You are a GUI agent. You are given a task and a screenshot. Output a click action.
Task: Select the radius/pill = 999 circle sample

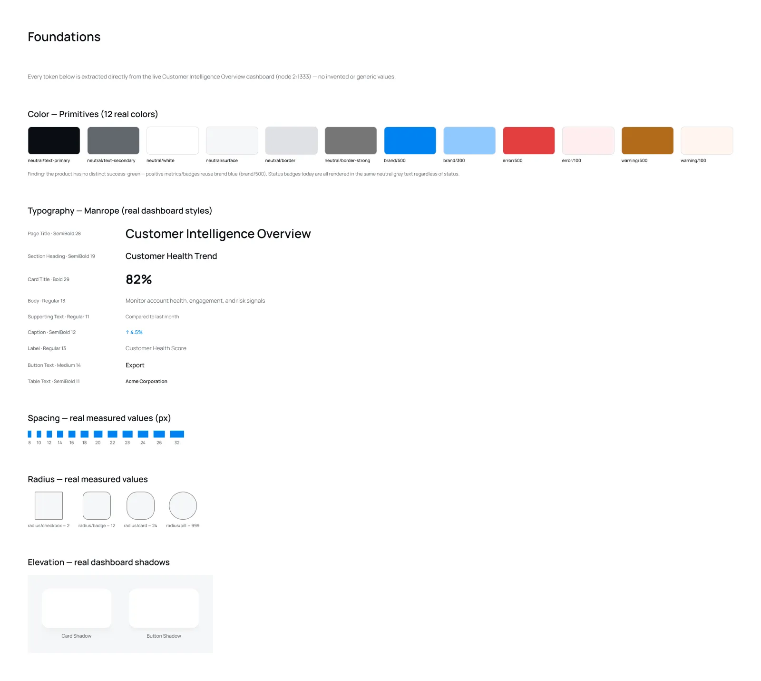[183, 505]
